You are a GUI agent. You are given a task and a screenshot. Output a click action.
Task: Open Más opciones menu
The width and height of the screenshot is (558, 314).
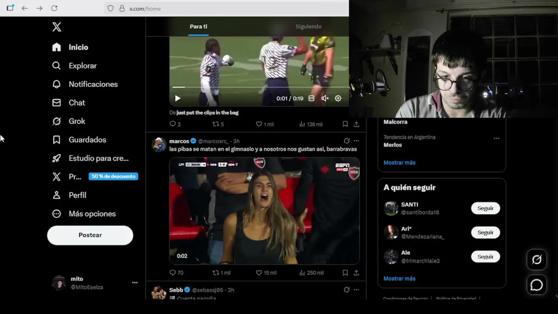tap(84, 214)
